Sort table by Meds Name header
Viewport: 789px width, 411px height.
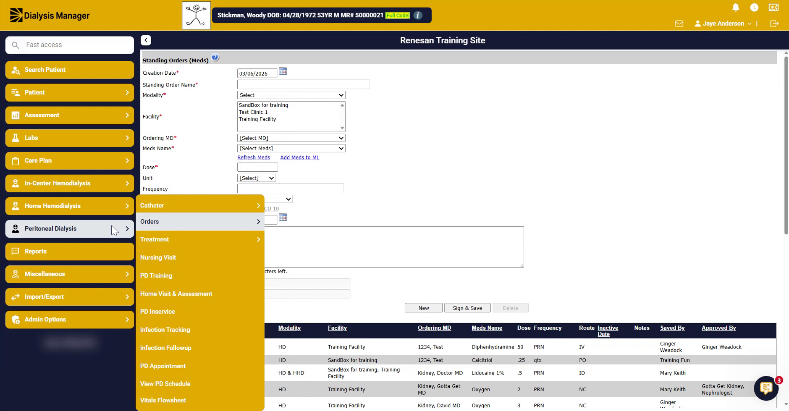click(x=487, y=328)
